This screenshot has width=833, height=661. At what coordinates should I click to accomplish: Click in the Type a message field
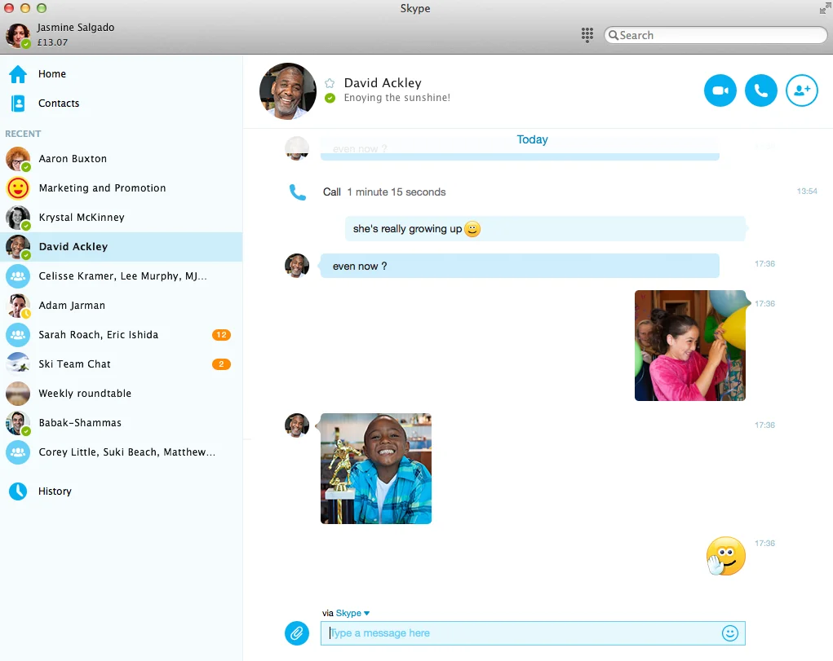(x=522, y=633)
